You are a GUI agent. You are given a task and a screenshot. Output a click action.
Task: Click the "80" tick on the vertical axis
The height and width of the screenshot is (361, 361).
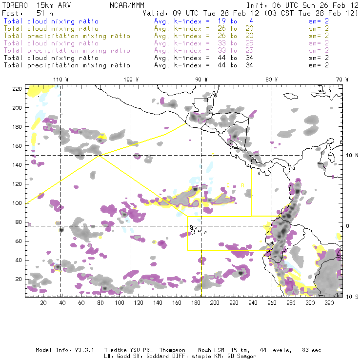19,222
